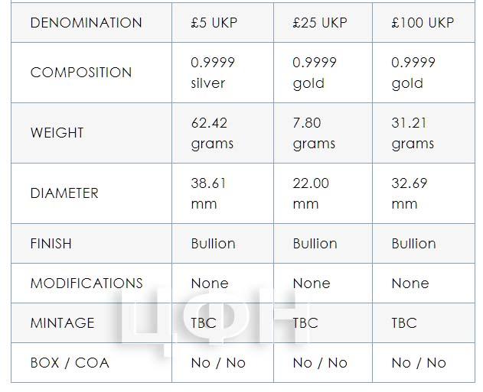Screen dimensions: 483x392
Task: Click the TBC mintage cell under £100 UKP
Action: [423, 322]
